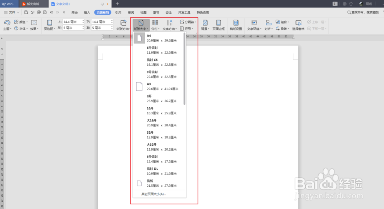Image resolution: width=384 pixels, height=209 pixels.
Task: Open the 安全 (Security) tab
Action: pos(169,12)
